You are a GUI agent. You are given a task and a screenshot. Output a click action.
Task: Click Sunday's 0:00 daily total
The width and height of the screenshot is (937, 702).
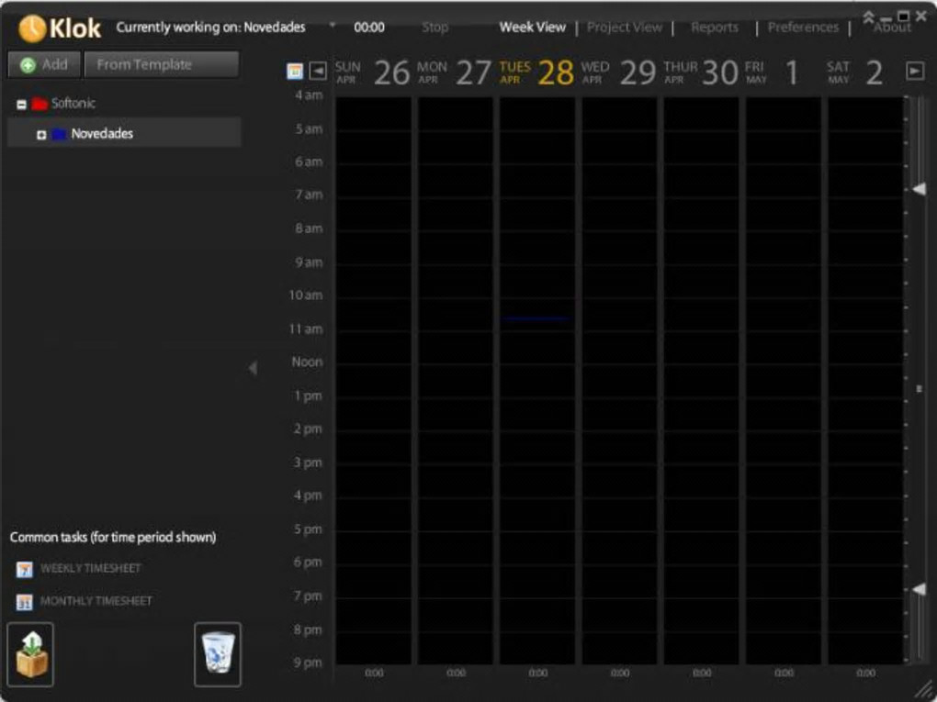(374, 673)
